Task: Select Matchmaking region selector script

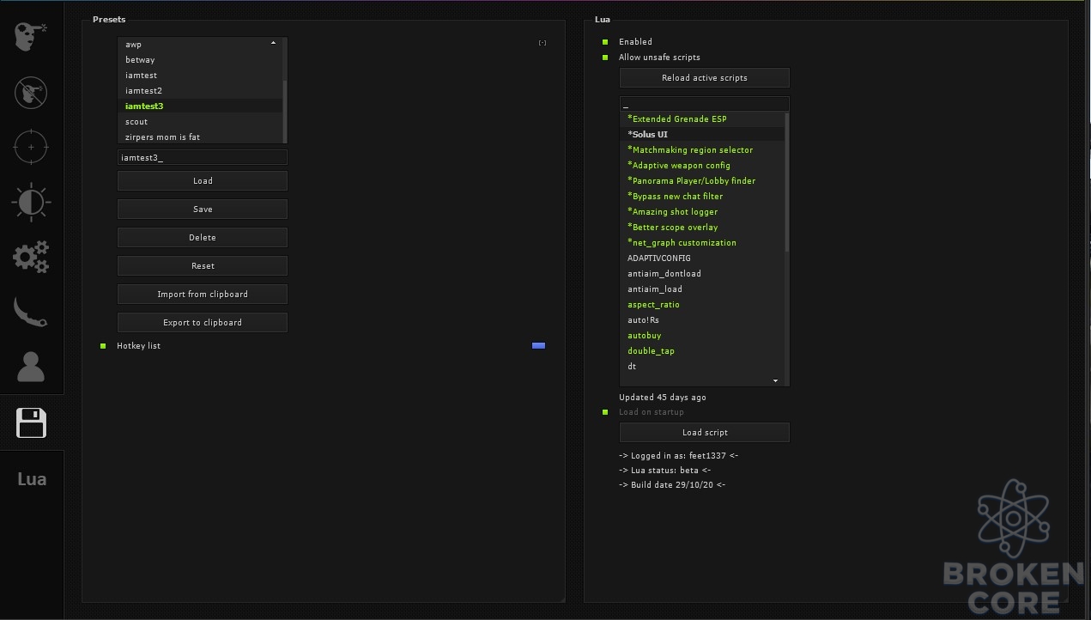Action: 701,150
